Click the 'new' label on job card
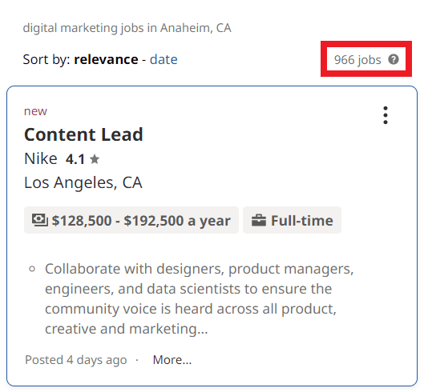The width and height of the screenshot is (424, 392). coord(35,111)
